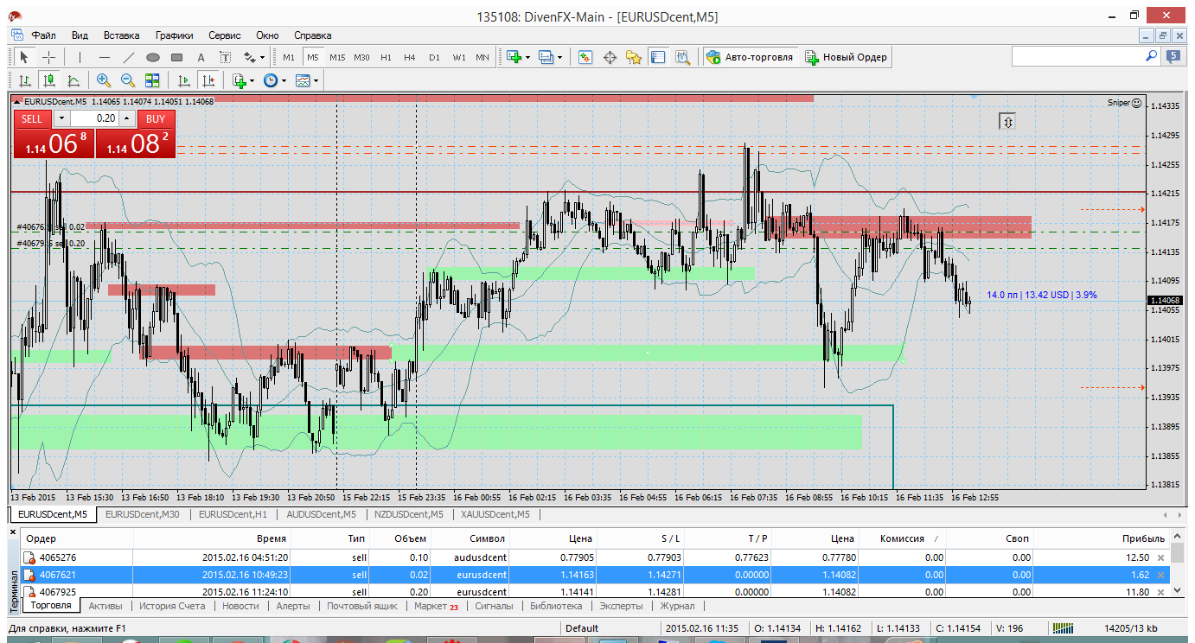
Task: Open the Справка menu
Action: pos(313,35)
